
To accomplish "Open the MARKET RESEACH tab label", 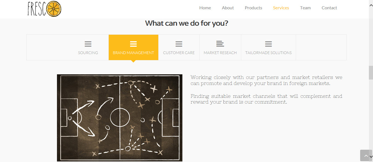I will click(x=220, y=53).
